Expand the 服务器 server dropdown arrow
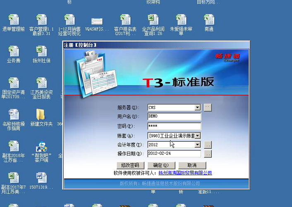 (x=197, y=107)
